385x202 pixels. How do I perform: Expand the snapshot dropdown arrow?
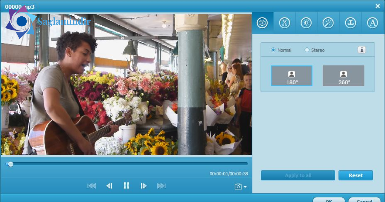(x=245, y=187)
